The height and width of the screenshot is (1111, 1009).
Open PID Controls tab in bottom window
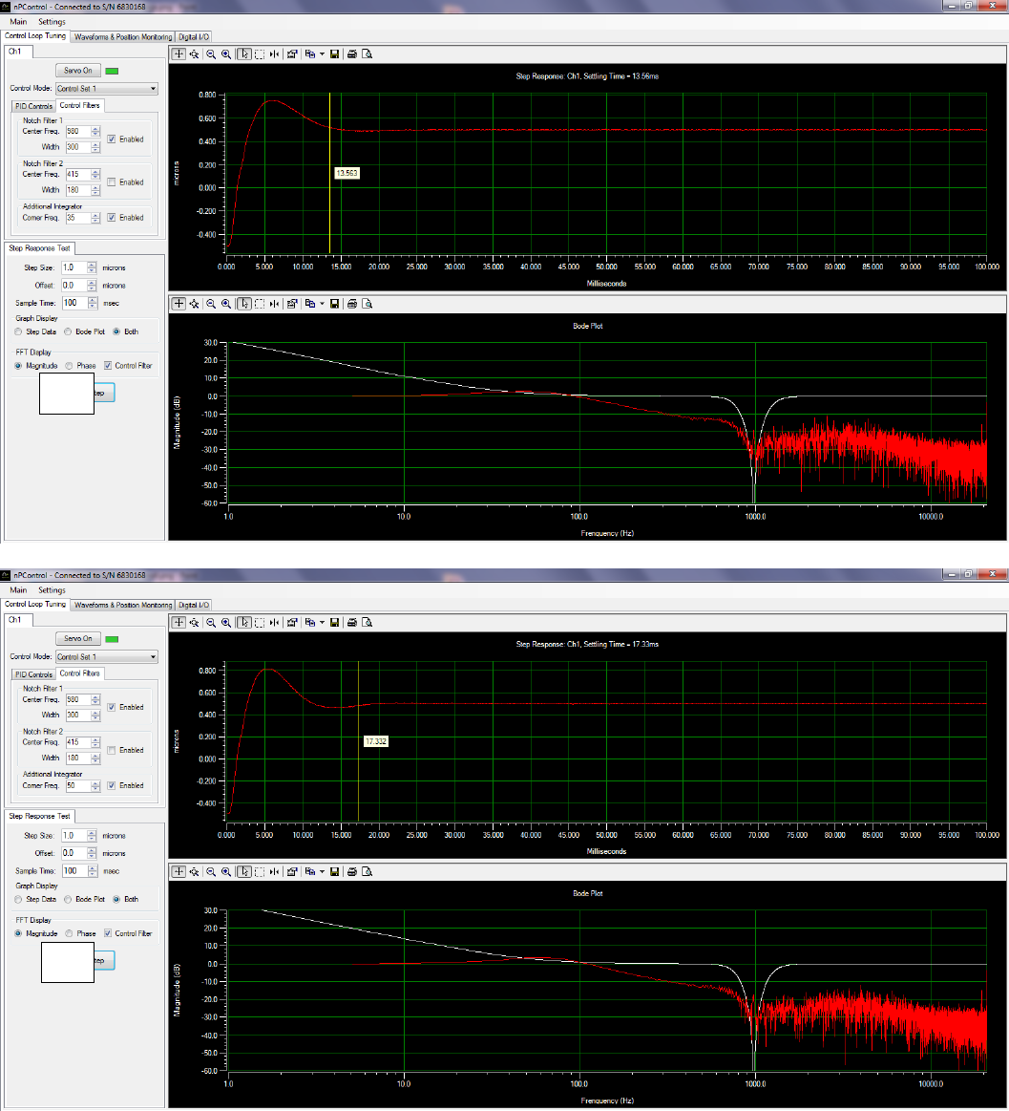(34, 673)
